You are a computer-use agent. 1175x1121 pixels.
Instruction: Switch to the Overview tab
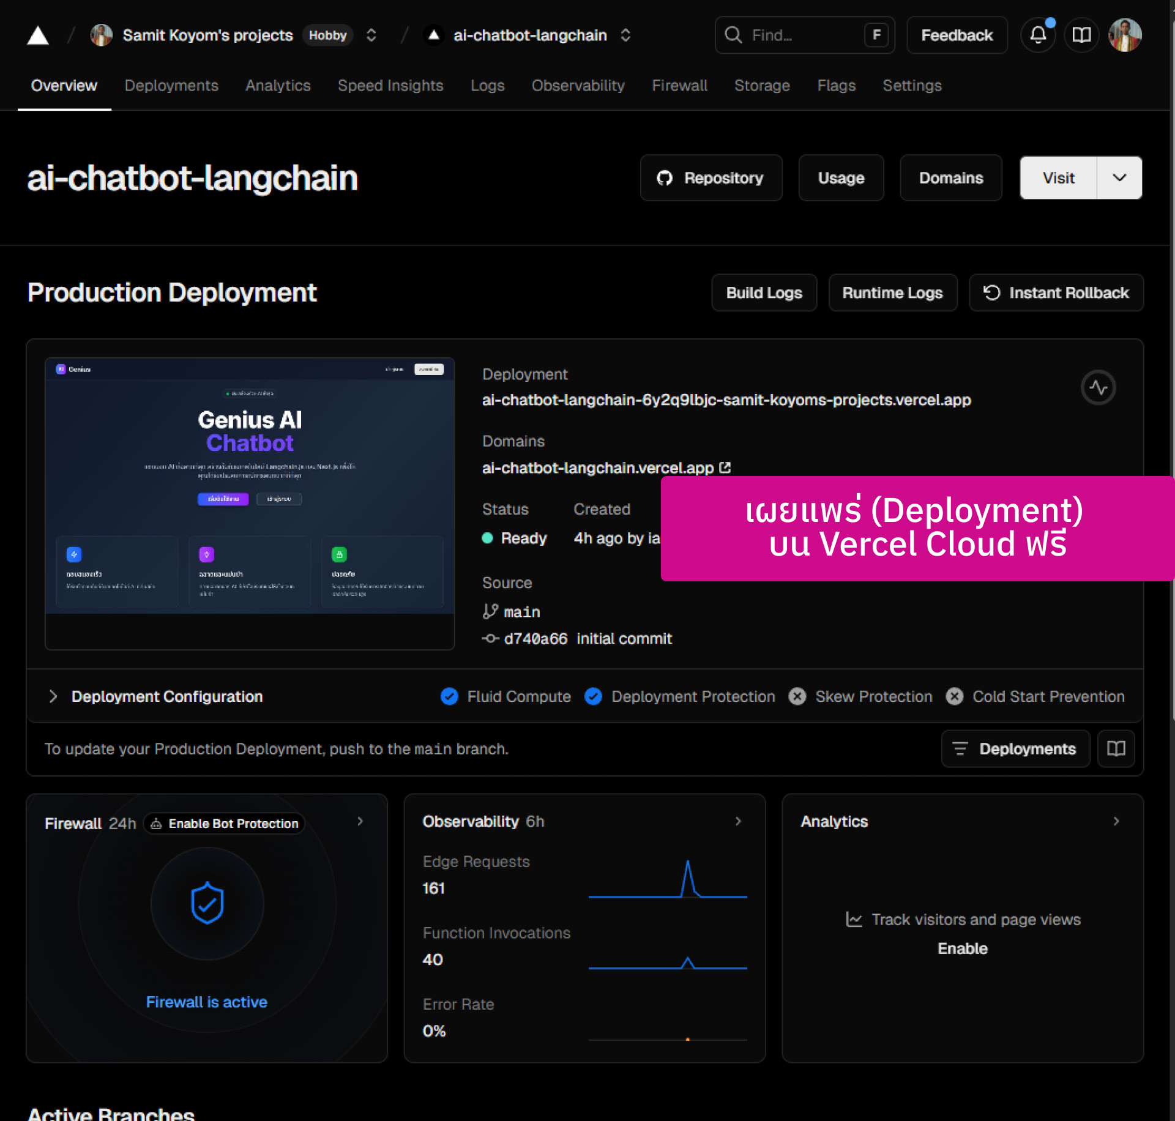pyautogui.click(x=64, y=86)
